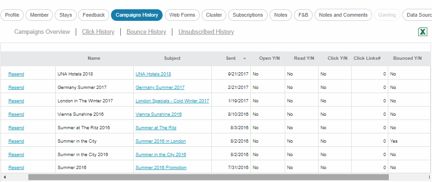
Task: Open the Data Source tab
Action: (418, 15)
